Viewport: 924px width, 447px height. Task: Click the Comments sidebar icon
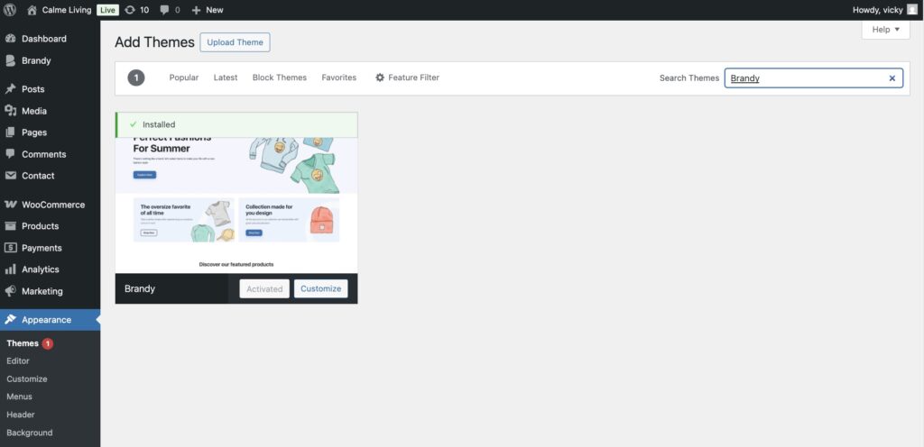10,154
